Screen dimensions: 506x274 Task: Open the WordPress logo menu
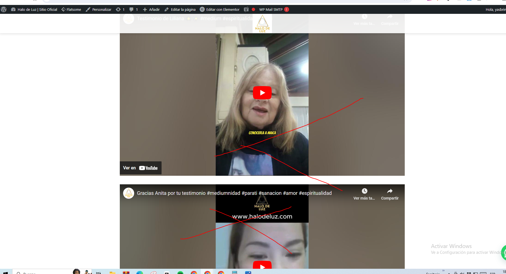(4, 9)
